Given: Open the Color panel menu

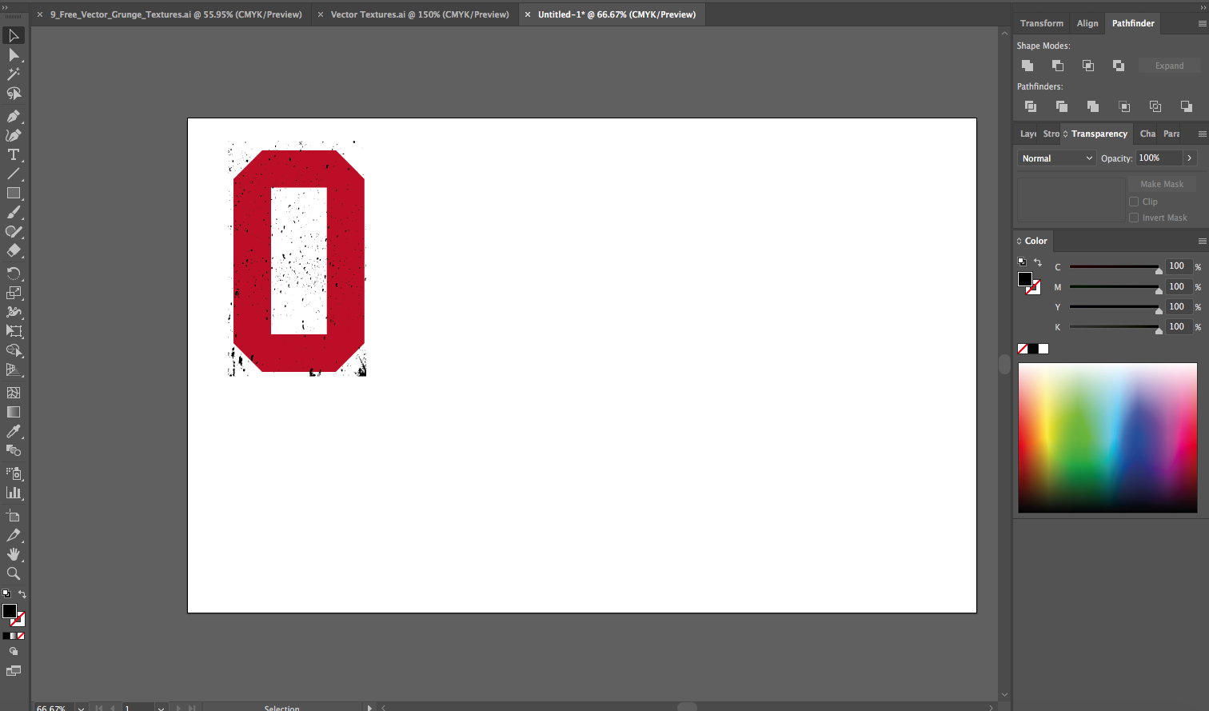Looking at the screenshot, I should point(1202,241).
